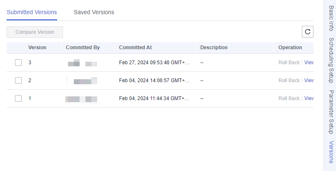Refresh the version list
Viewport: 336px width, 171px height.
(x=308, y=32)
